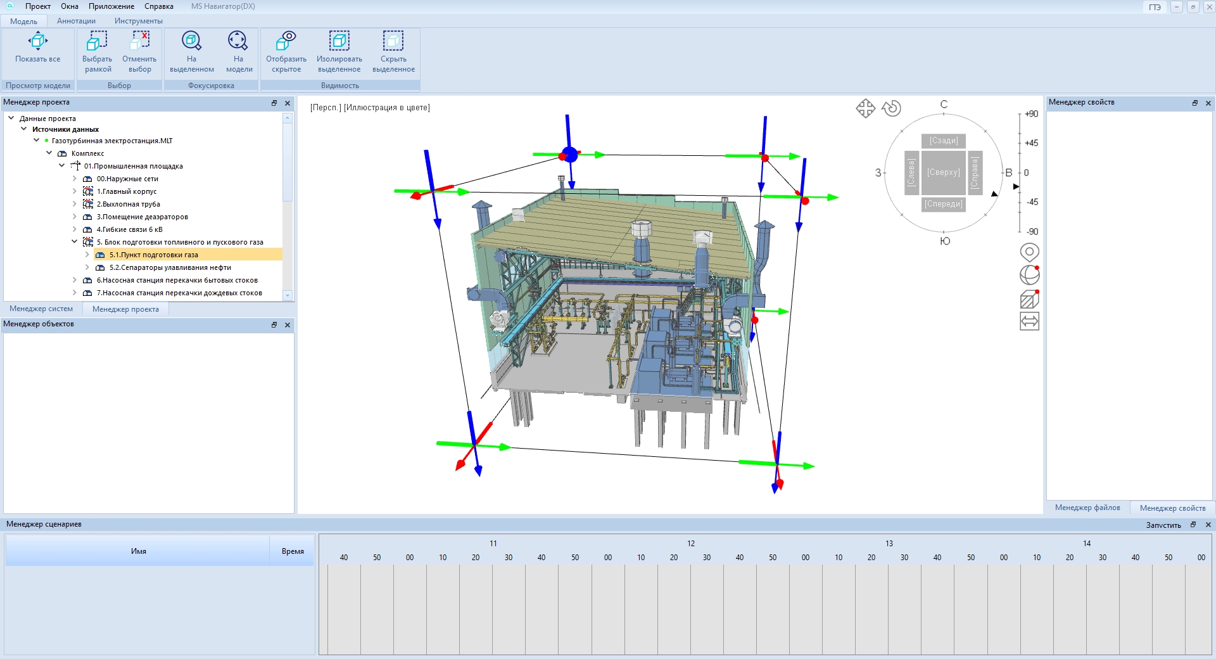Screen dimensions: 1216x659
Task: Switch view to [Спереди] front face
Action: click(x=943, y=204)
